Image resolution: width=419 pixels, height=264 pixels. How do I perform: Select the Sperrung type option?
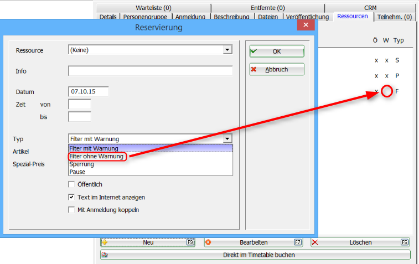(151, 164)
